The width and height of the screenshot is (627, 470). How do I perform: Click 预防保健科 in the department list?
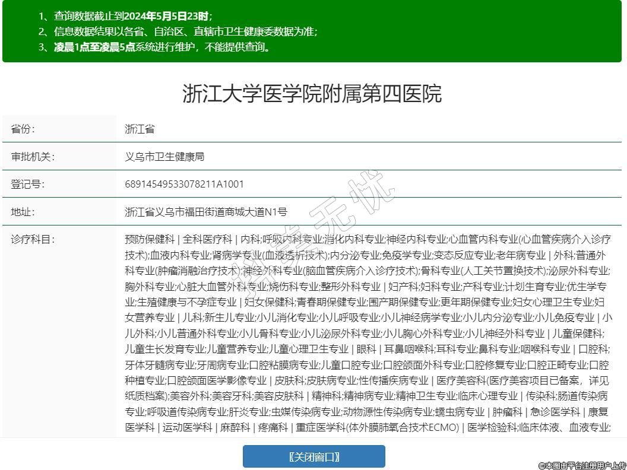point(150,240)
